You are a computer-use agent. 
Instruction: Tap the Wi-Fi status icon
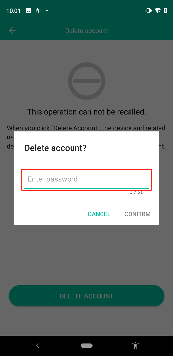pos(158,11)
